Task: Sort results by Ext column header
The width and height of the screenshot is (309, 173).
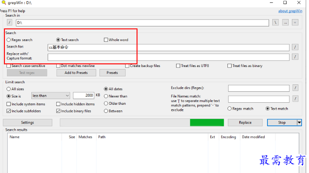Action: [x=214, y=137]
